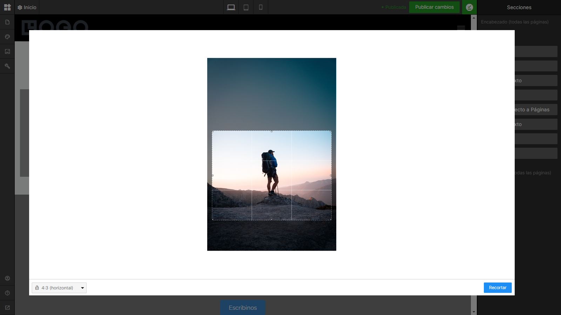
Task: Open the image gallery sidebar icon
Action: point(7,51)
